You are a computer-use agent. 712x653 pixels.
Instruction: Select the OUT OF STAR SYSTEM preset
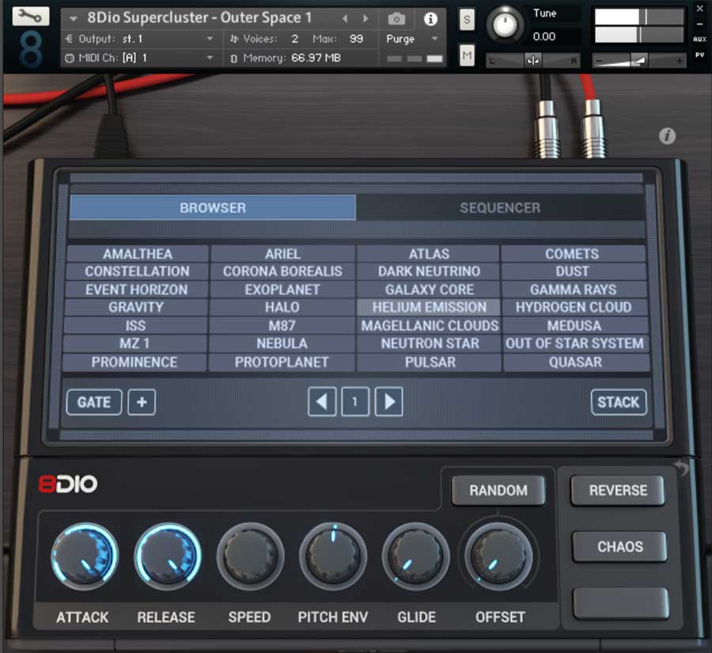pos(575,344)
